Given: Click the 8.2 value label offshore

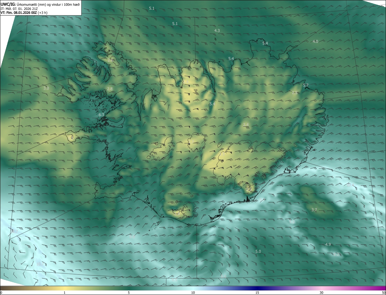Looking at the screenshot, I should click(336, 255).
